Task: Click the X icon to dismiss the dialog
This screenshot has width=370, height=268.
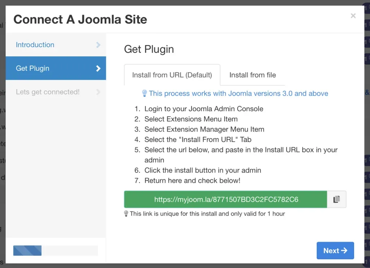Action: pos(353,16)
